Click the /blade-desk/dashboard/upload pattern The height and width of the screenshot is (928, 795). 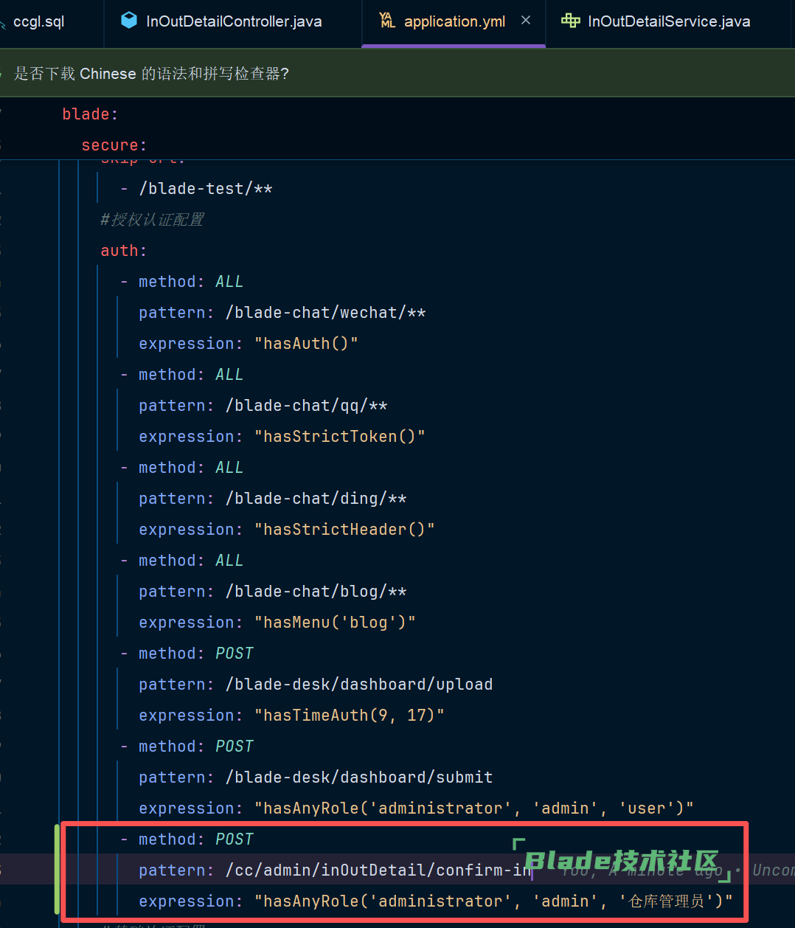click(x=358, y=685)
